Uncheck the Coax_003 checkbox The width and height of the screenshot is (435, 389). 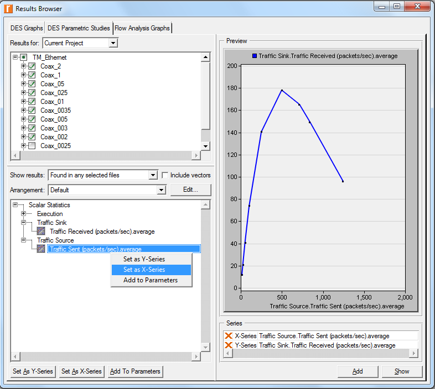[32, 128]
